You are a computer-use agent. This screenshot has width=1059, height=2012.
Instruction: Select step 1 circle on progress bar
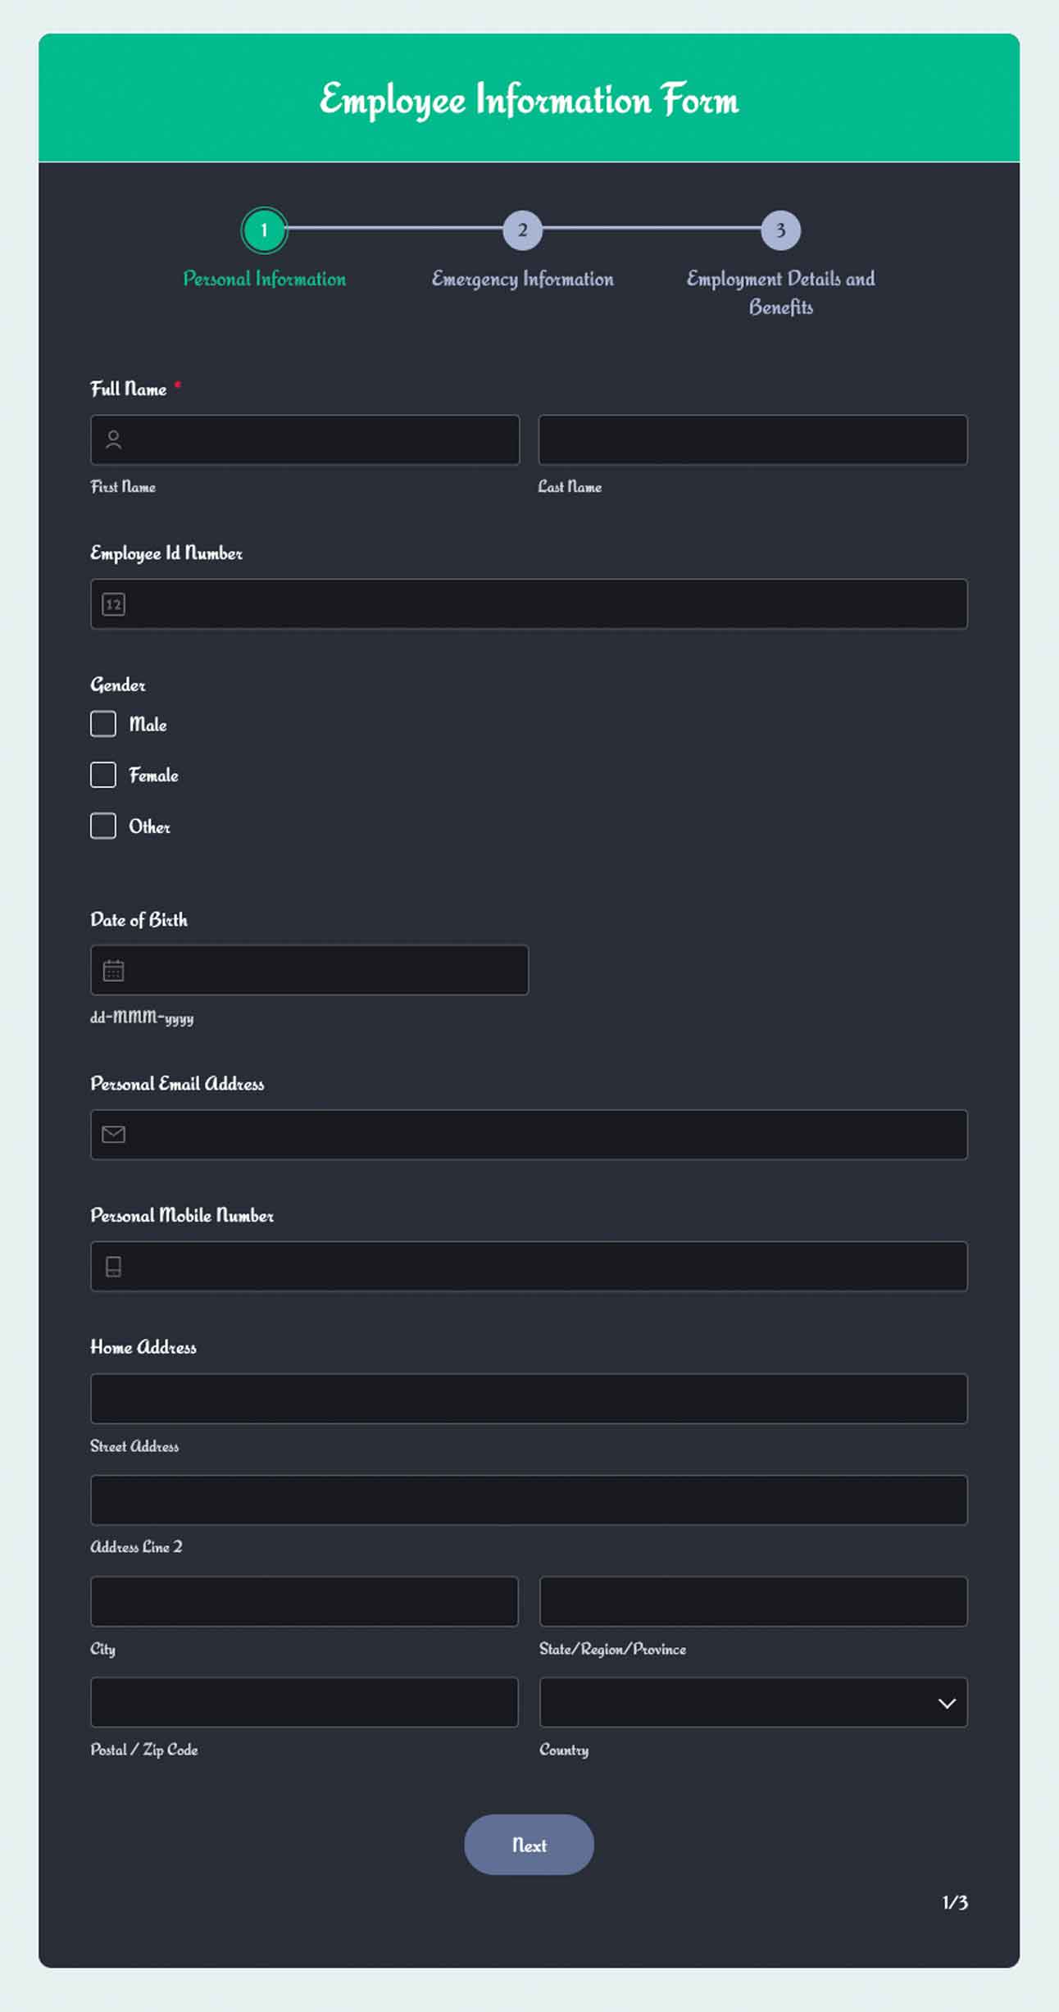coord(264,230)
